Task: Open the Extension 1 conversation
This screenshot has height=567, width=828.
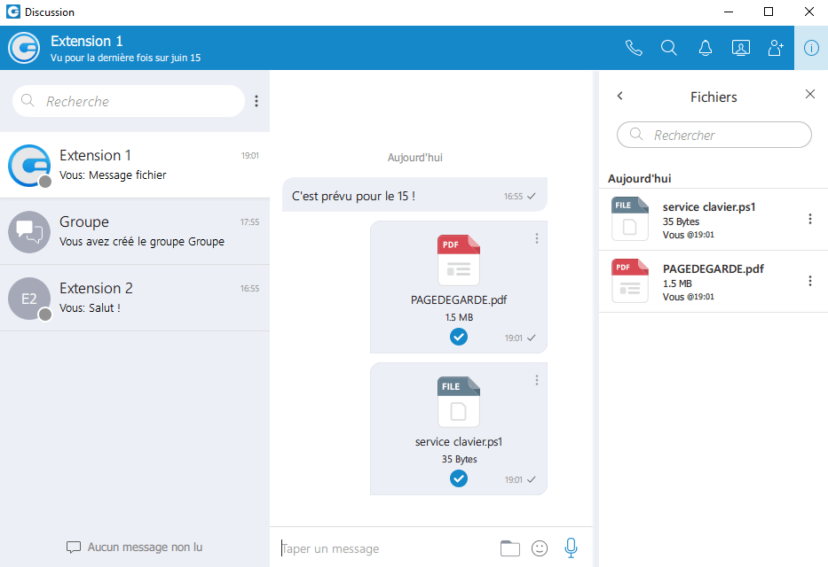Action: tap(135, 165)
